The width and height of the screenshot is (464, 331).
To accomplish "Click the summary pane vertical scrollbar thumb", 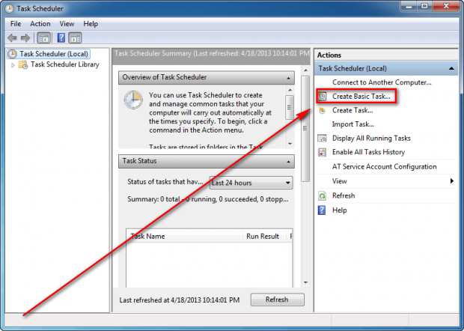I will coord(305,129).
